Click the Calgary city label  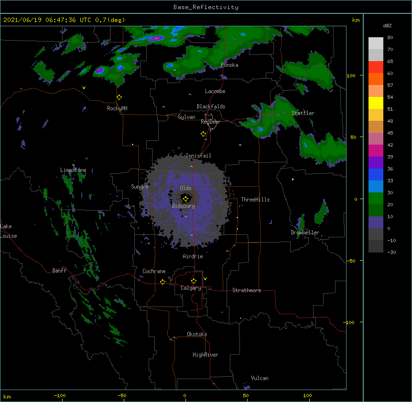coord(191,288)
